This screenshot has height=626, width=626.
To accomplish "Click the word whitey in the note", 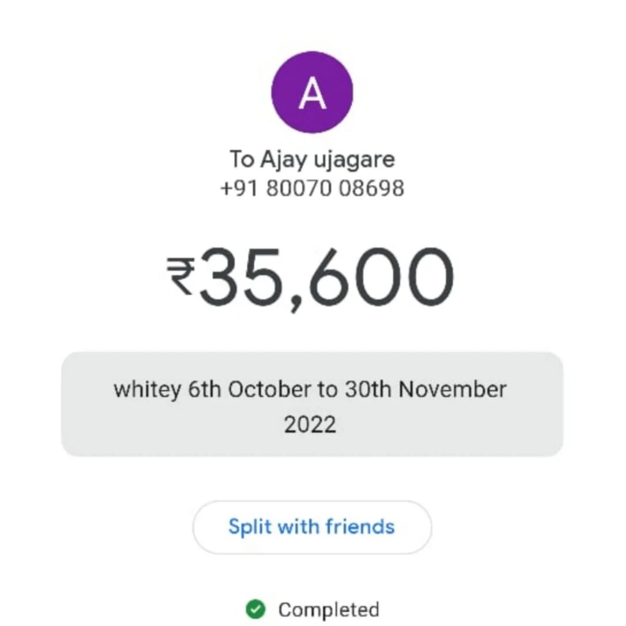I will (x=147, y=390).
